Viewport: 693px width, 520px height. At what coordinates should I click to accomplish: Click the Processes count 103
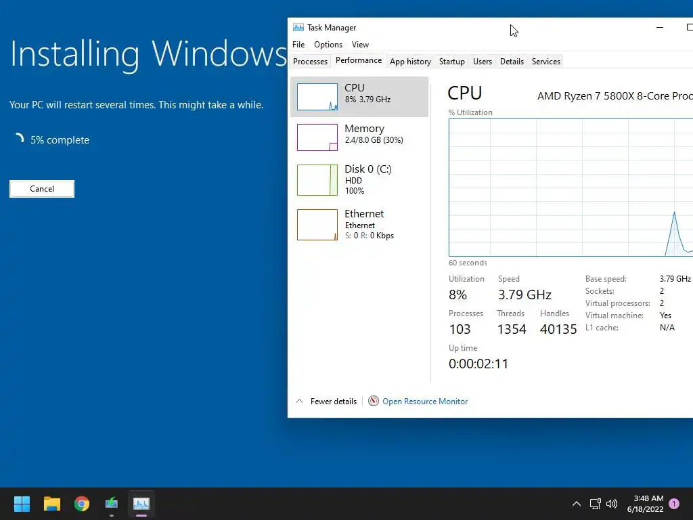point(460,330)
